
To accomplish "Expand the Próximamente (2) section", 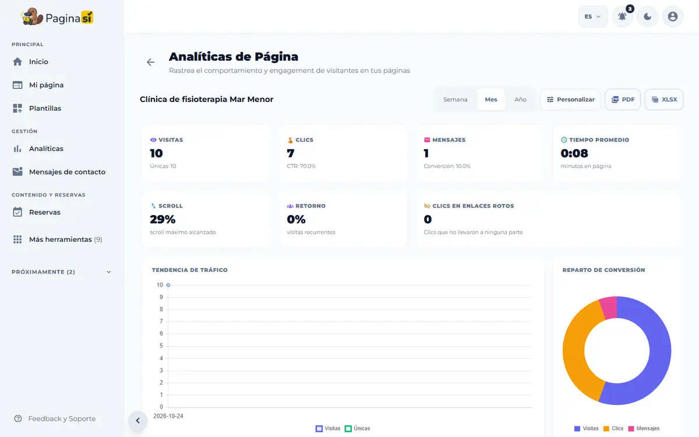I will click(62, 272).
